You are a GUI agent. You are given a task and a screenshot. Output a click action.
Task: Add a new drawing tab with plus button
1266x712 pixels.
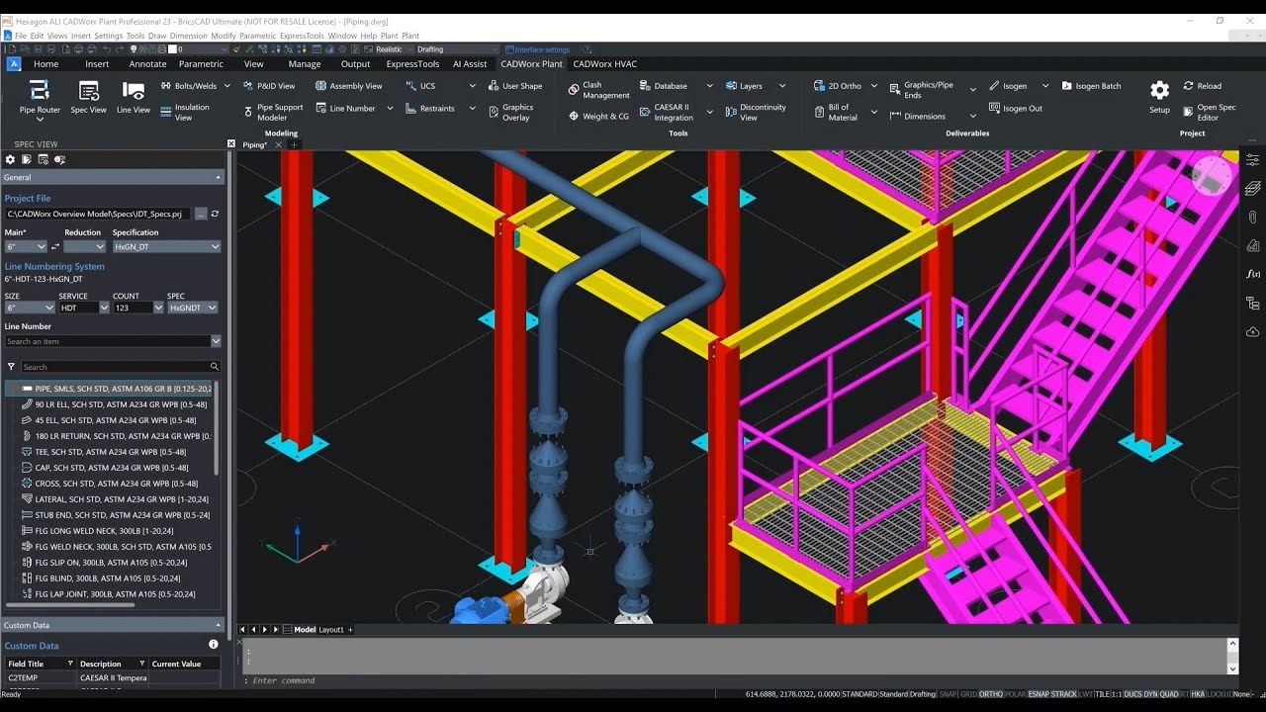pyautogui.click(x=294, y=144)
